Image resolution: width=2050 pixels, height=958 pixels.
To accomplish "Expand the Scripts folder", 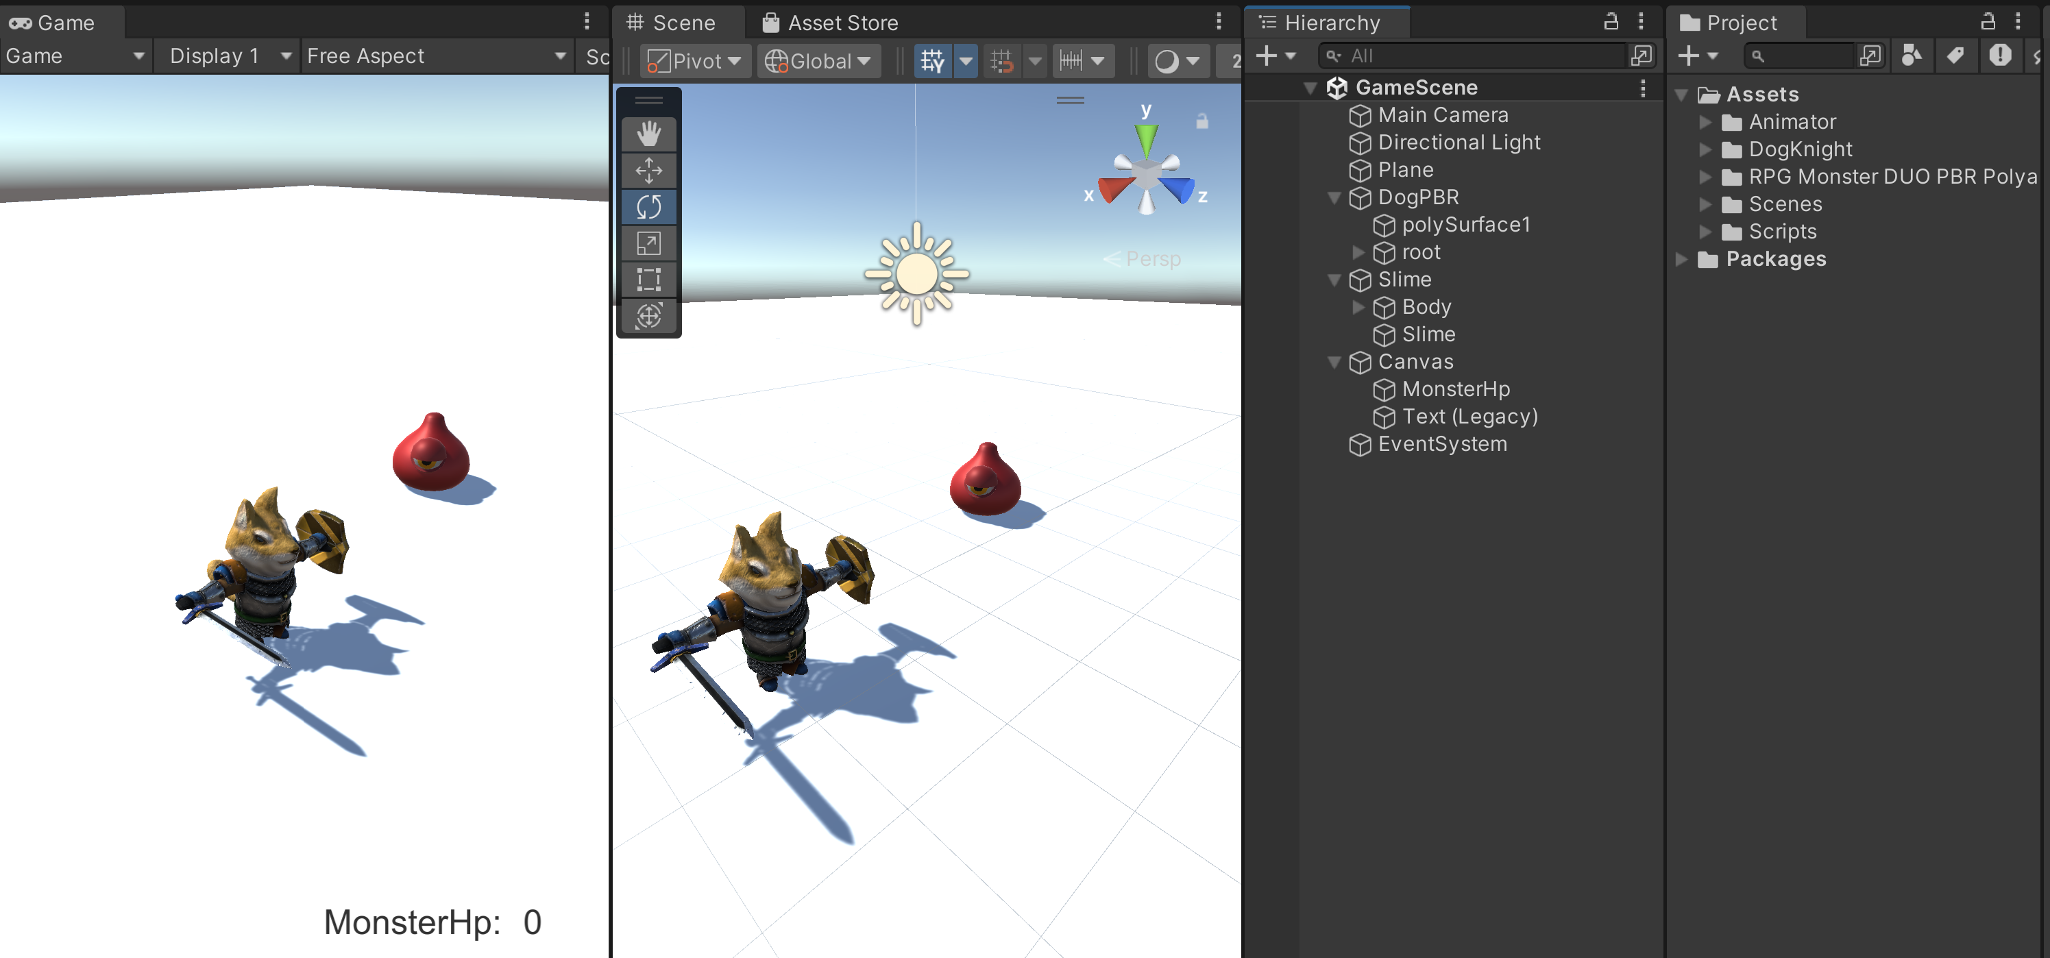I will [x=1705, y=232].
